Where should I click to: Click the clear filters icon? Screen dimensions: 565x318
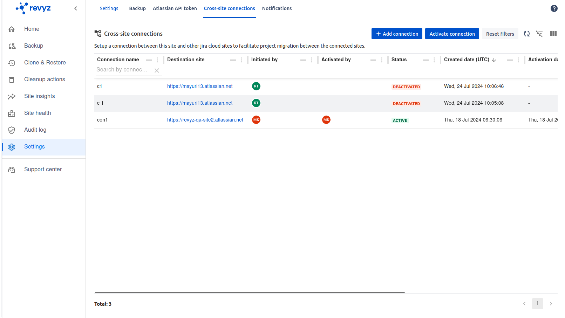click(539, 34)
